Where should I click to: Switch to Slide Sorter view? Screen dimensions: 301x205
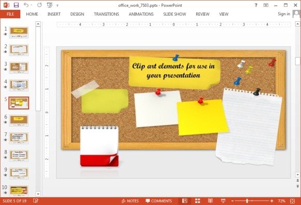click(198, 201)
